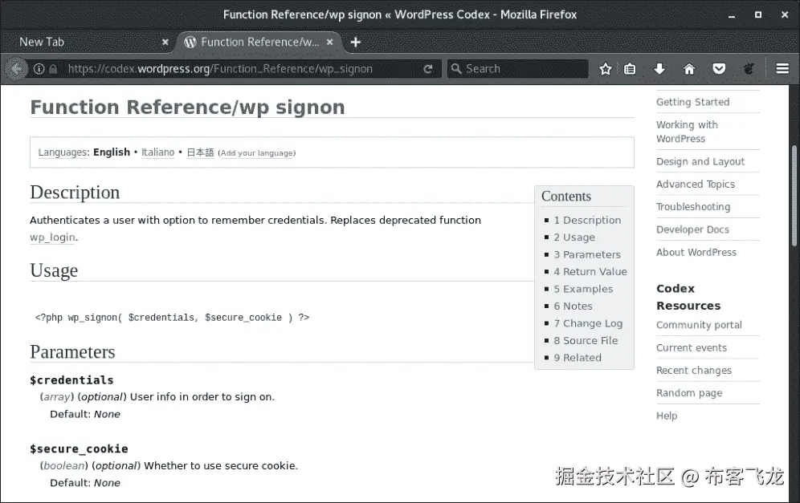Jump to 6 Notes in Contents

573,306
